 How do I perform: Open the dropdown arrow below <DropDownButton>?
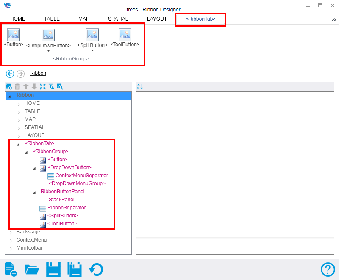tap(48, 51)
